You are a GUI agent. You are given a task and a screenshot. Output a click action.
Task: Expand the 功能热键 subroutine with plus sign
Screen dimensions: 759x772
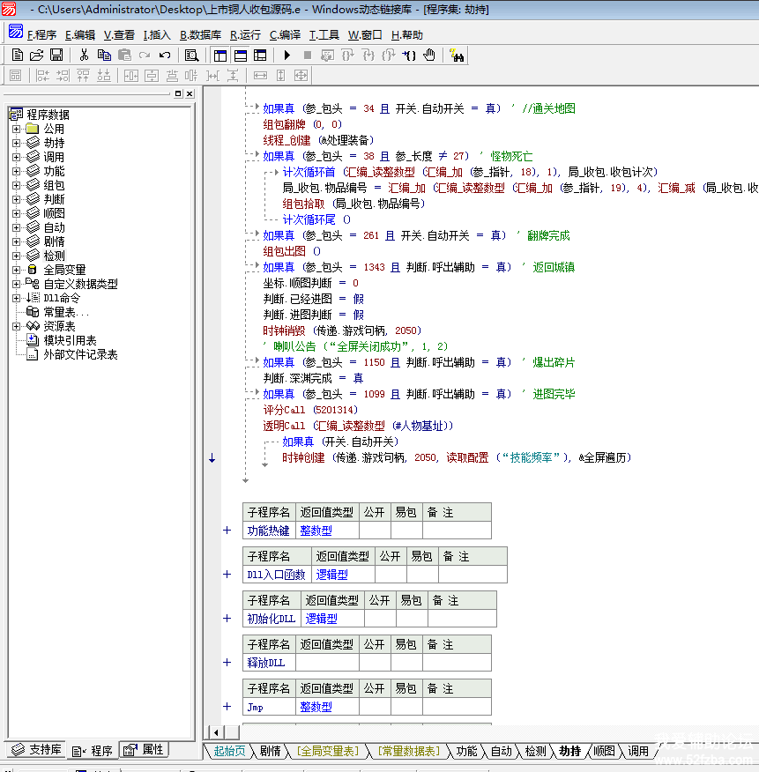pos(227,531)
